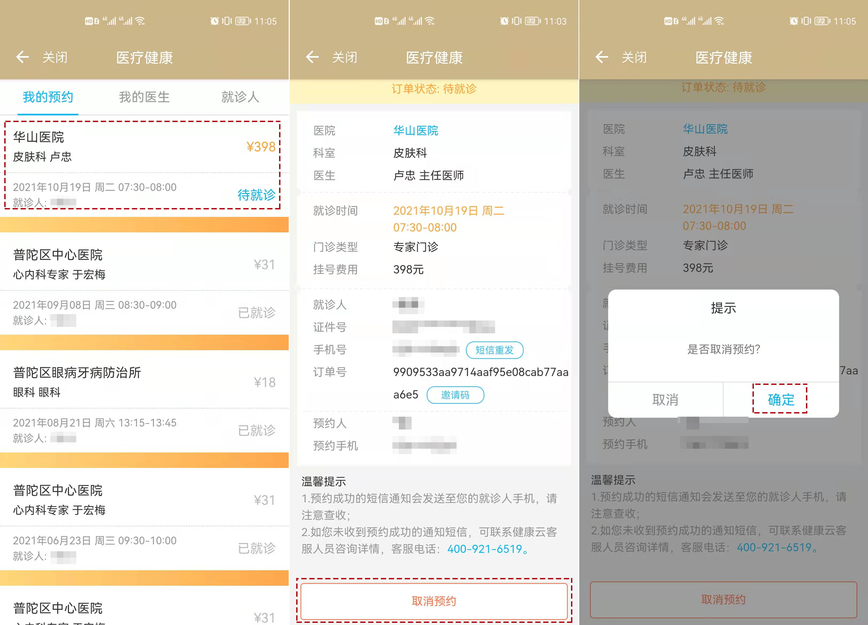Image resolution: width=868 pixels, height=625 pixels.
Task: Tap back arrow on appointment list screen
Action: click(x=22, y=57)
